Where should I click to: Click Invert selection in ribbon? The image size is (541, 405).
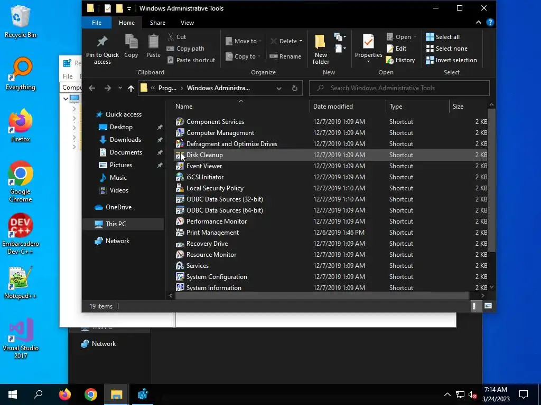click(451, 60)
